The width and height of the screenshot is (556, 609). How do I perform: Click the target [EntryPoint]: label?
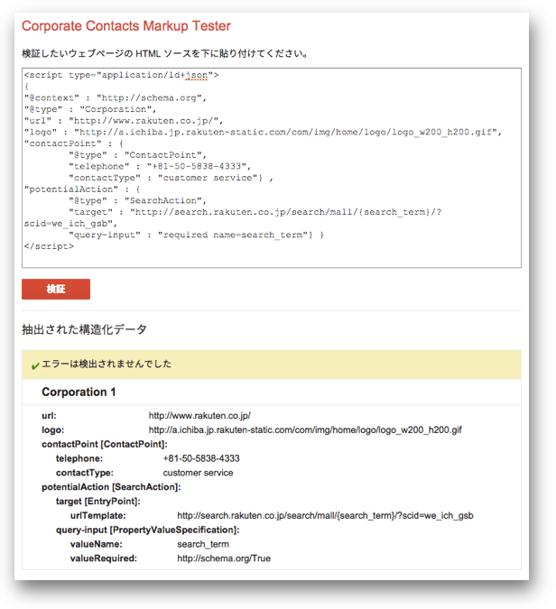click(x=97, y=501)
